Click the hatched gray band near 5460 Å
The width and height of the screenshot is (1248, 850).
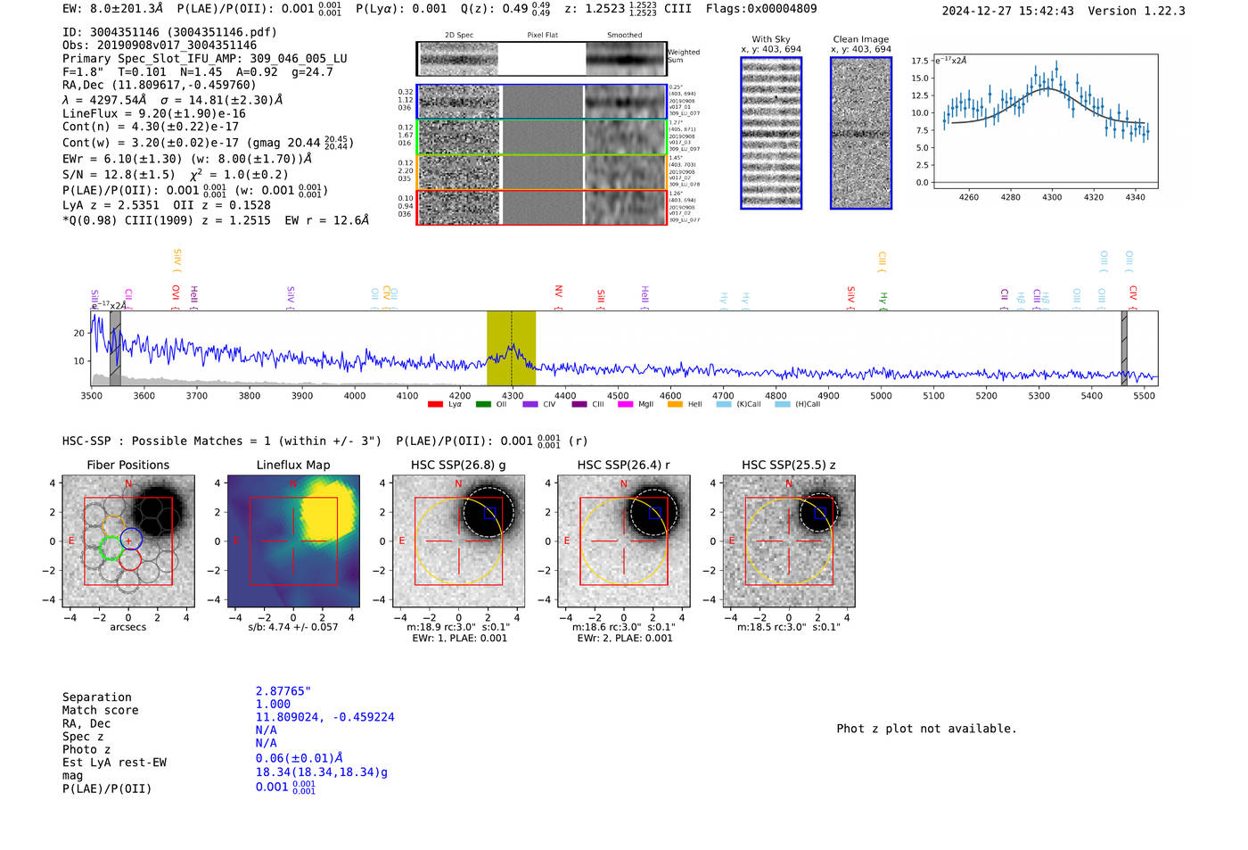point(1124,348)
